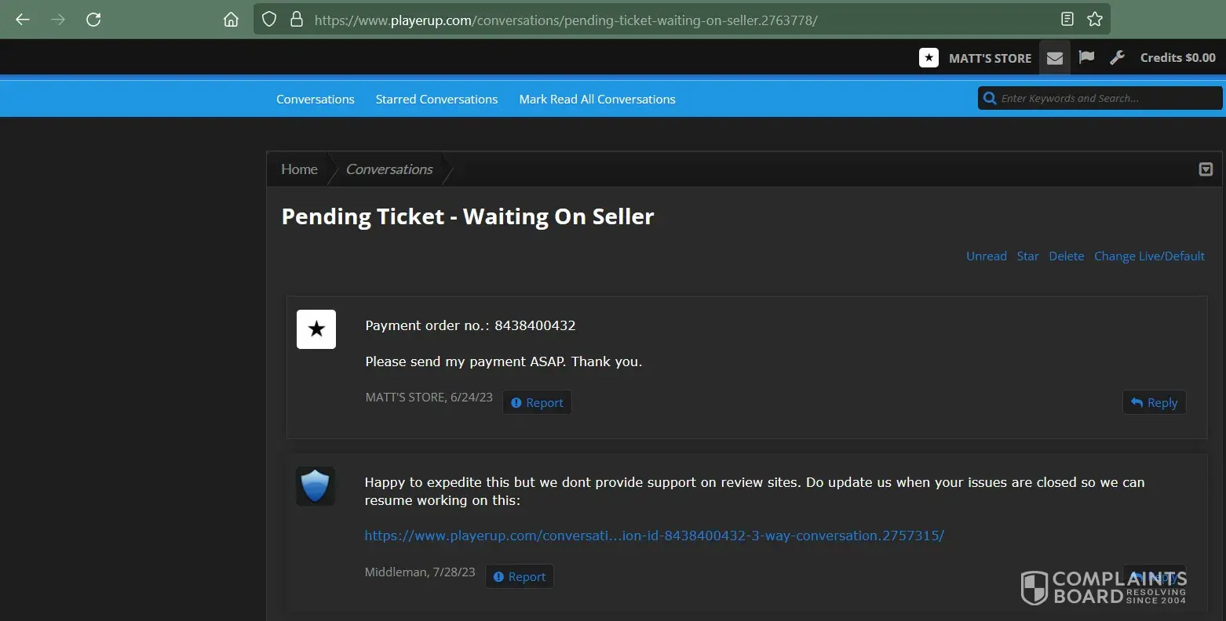Open the flag alerts icon
This screenshot has width=1226, height=621.
(1086, 57)
